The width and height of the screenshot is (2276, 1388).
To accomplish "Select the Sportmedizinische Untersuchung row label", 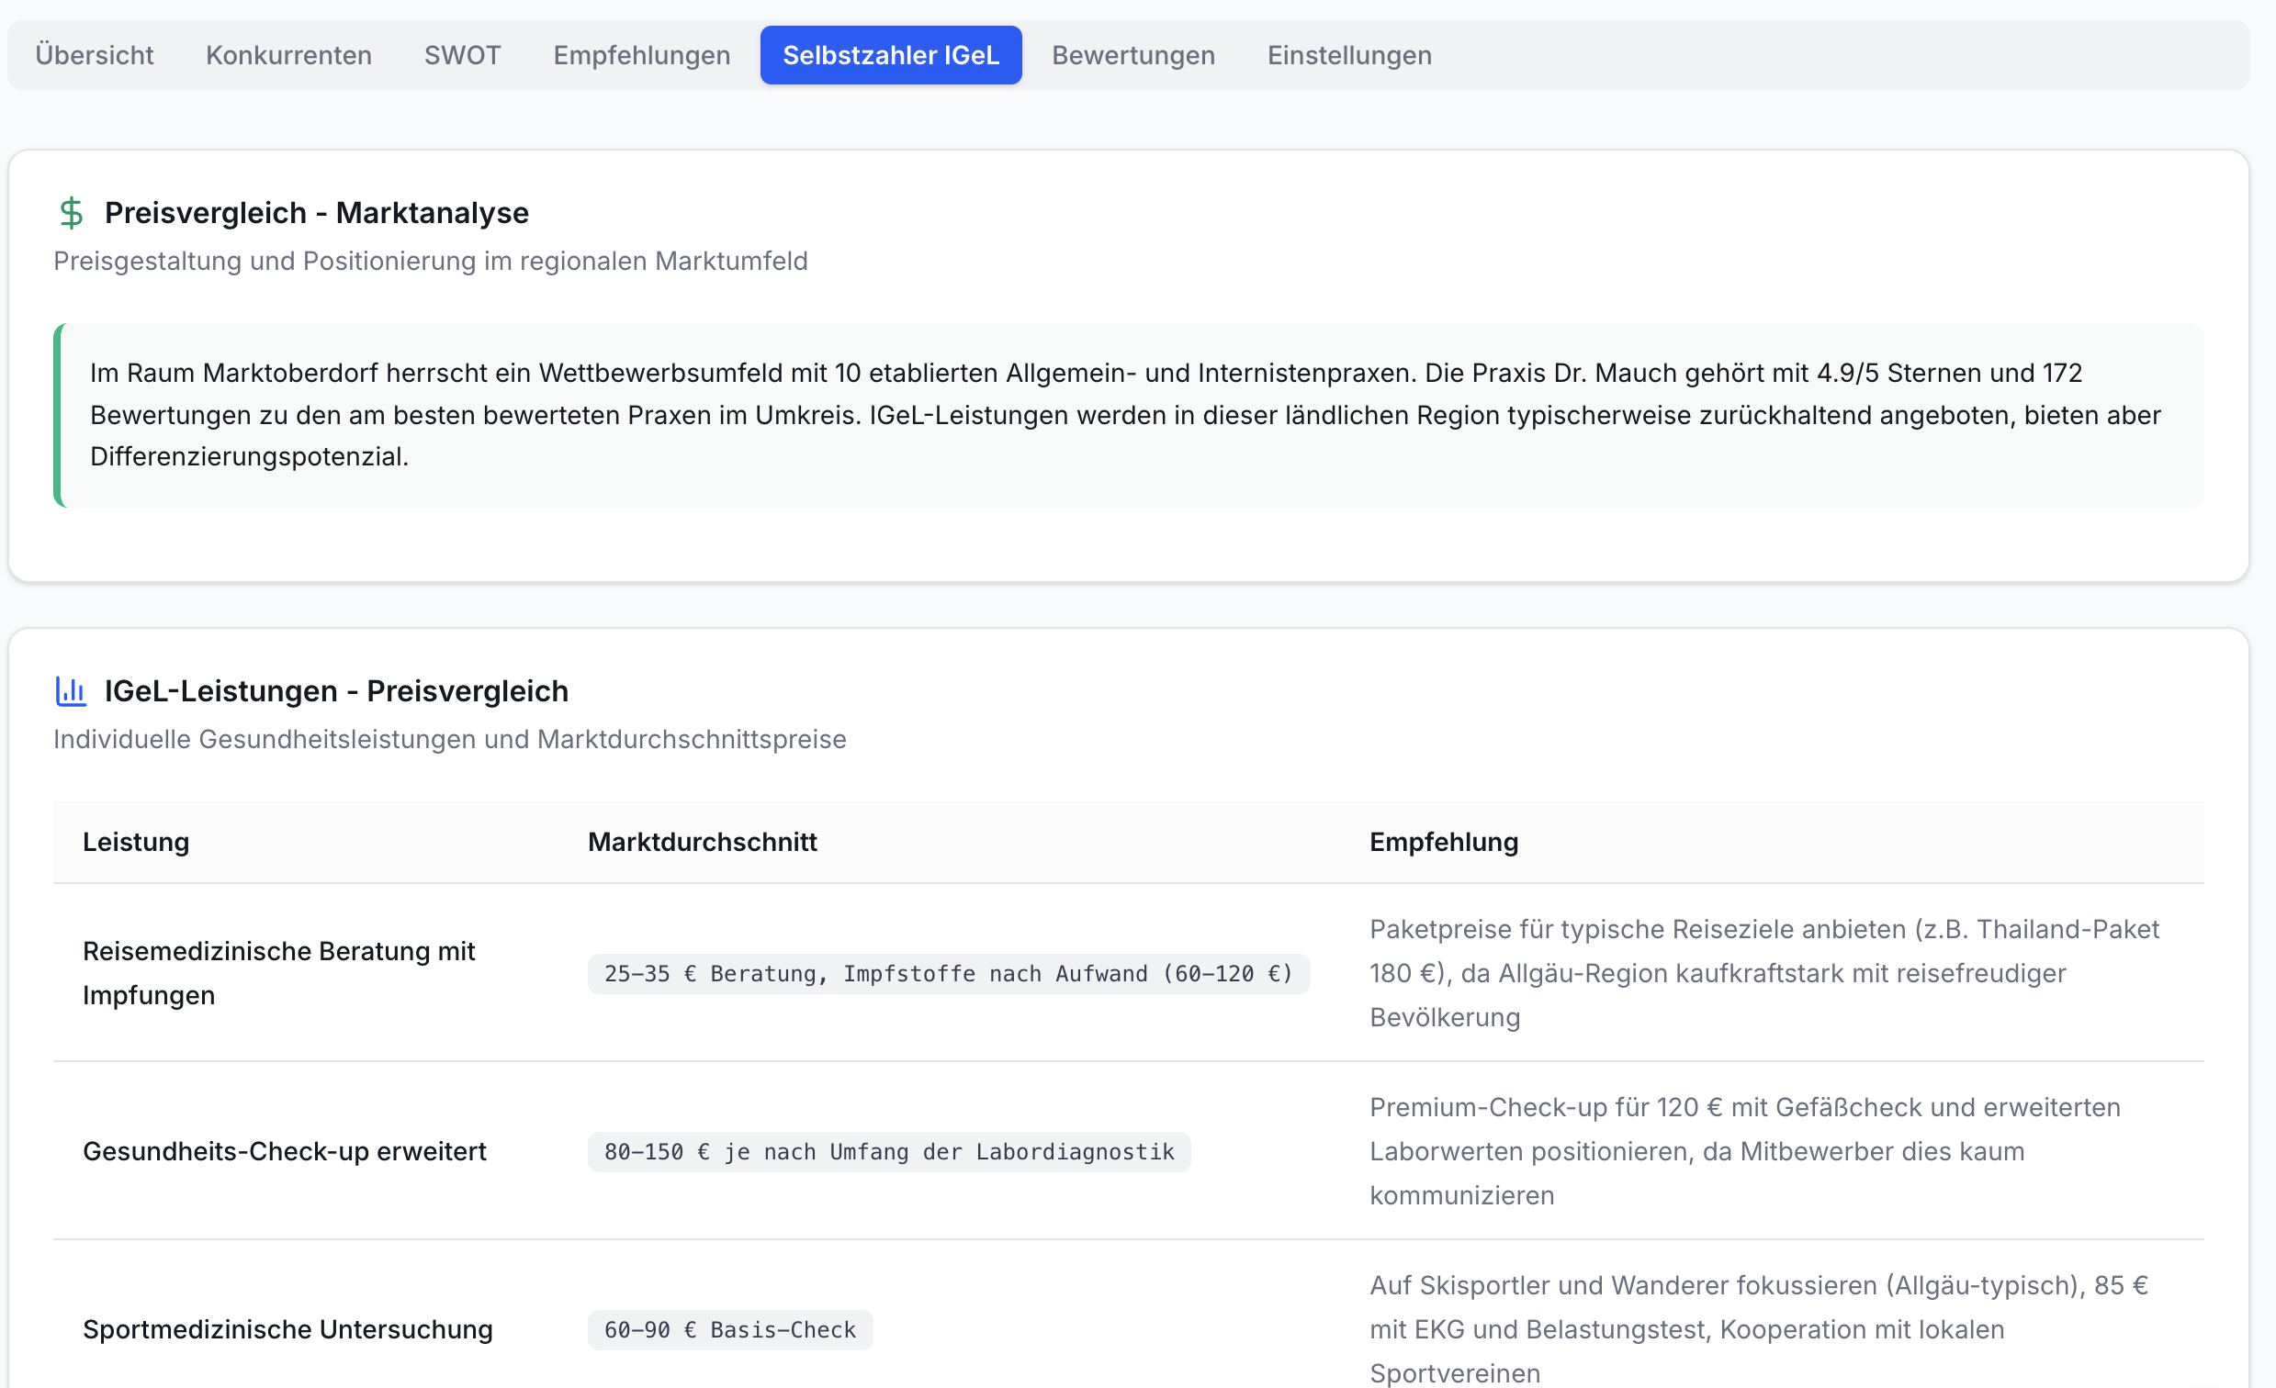I will pos(287,1329).
